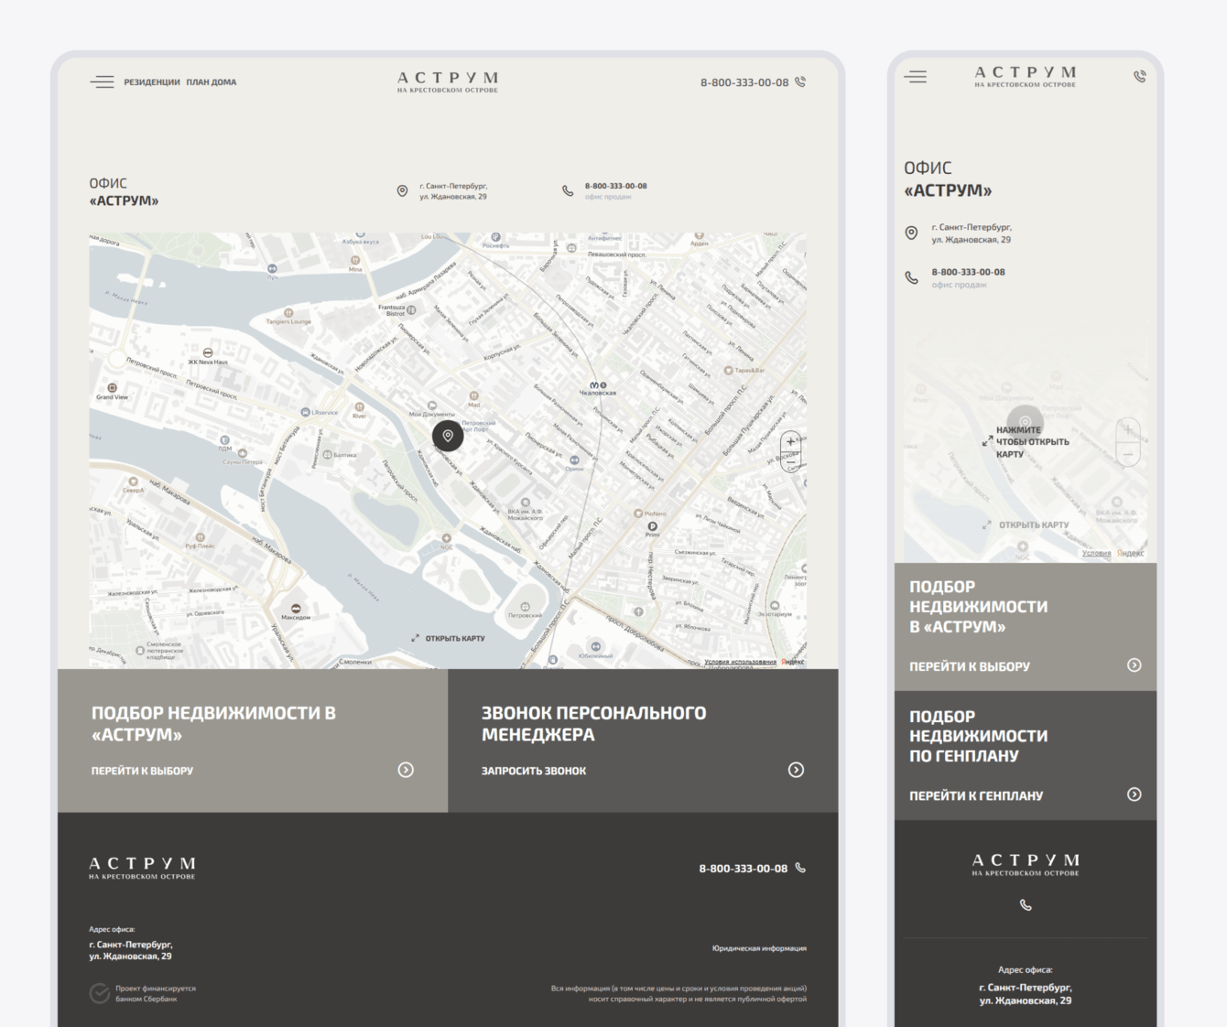Image resolution: width=1227 pixels, height=1027 pixels.
Task: Open the «Резиденции» menu item
Action: pyautogui.click(x=152, y=82)
